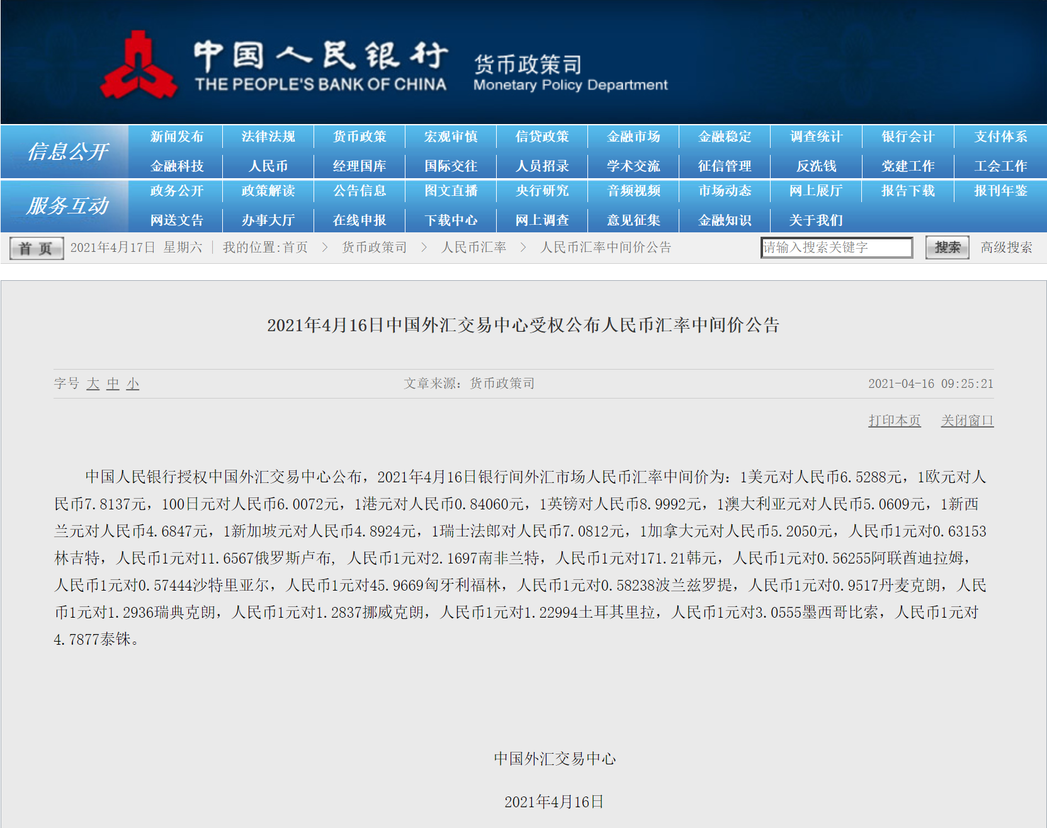Go to 公告信息 section
The width and height of the screenshot is (1047, 828).
point(359,191)
